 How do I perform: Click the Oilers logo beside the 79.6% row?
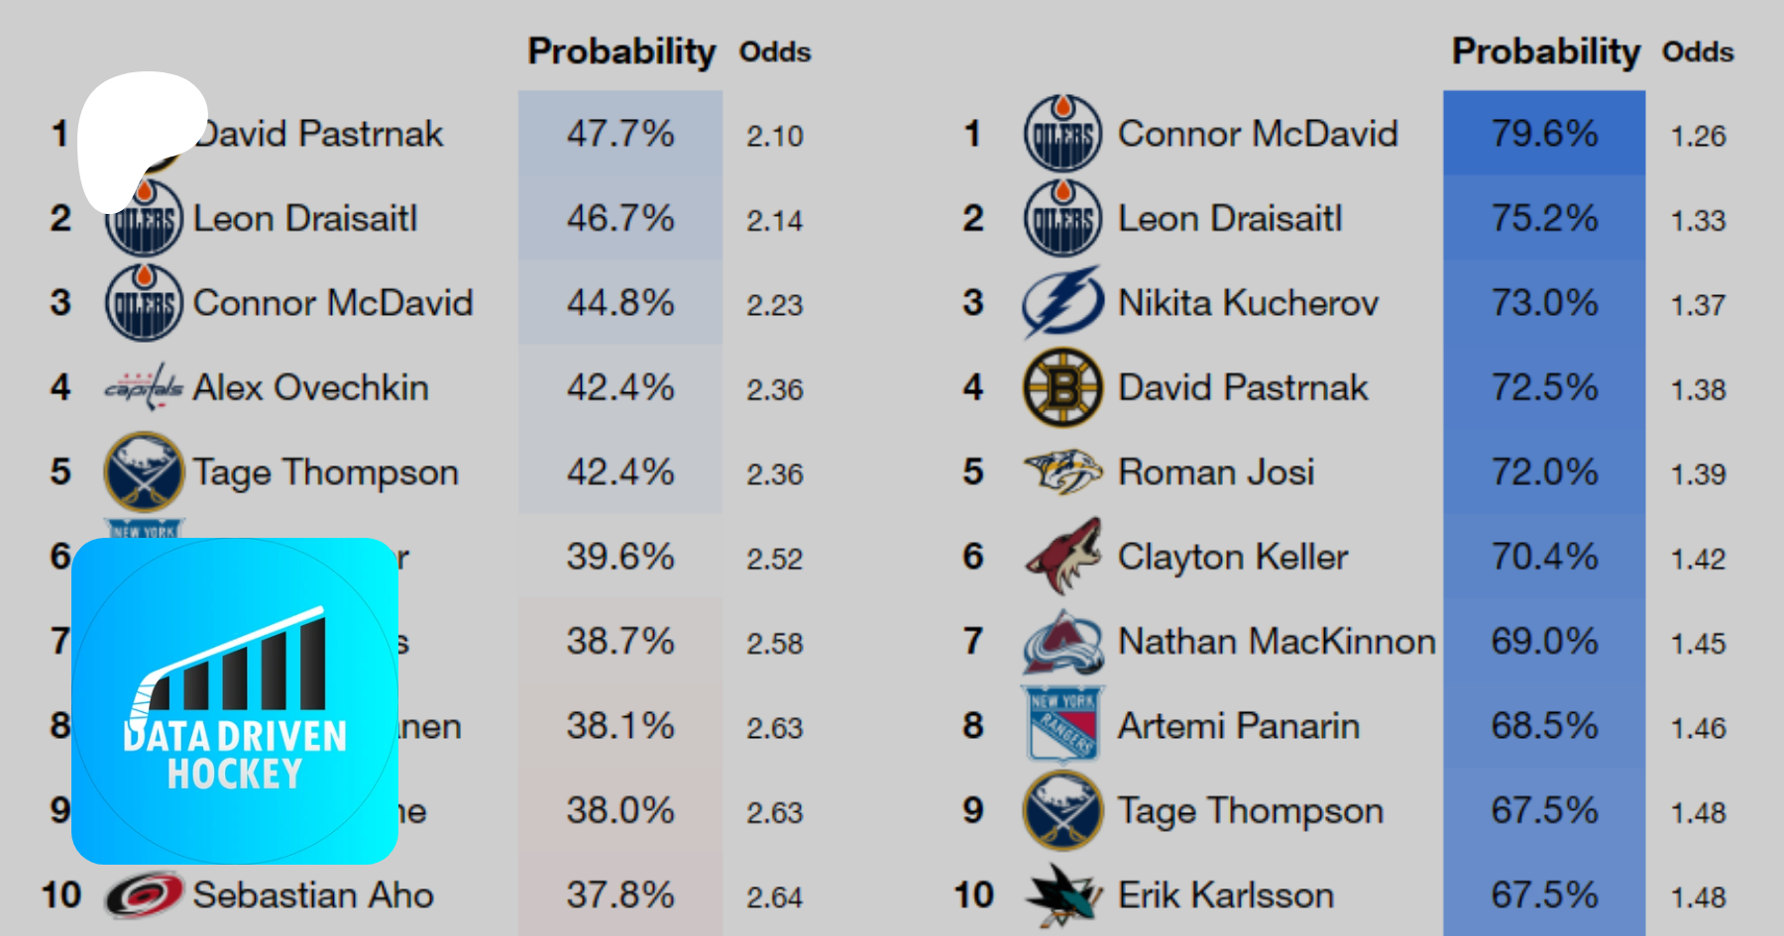[x=1062, y=134]
